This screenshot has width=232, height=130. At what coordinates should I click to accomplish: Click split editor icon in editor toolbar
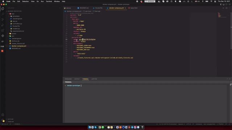click(x=226, y=8)
